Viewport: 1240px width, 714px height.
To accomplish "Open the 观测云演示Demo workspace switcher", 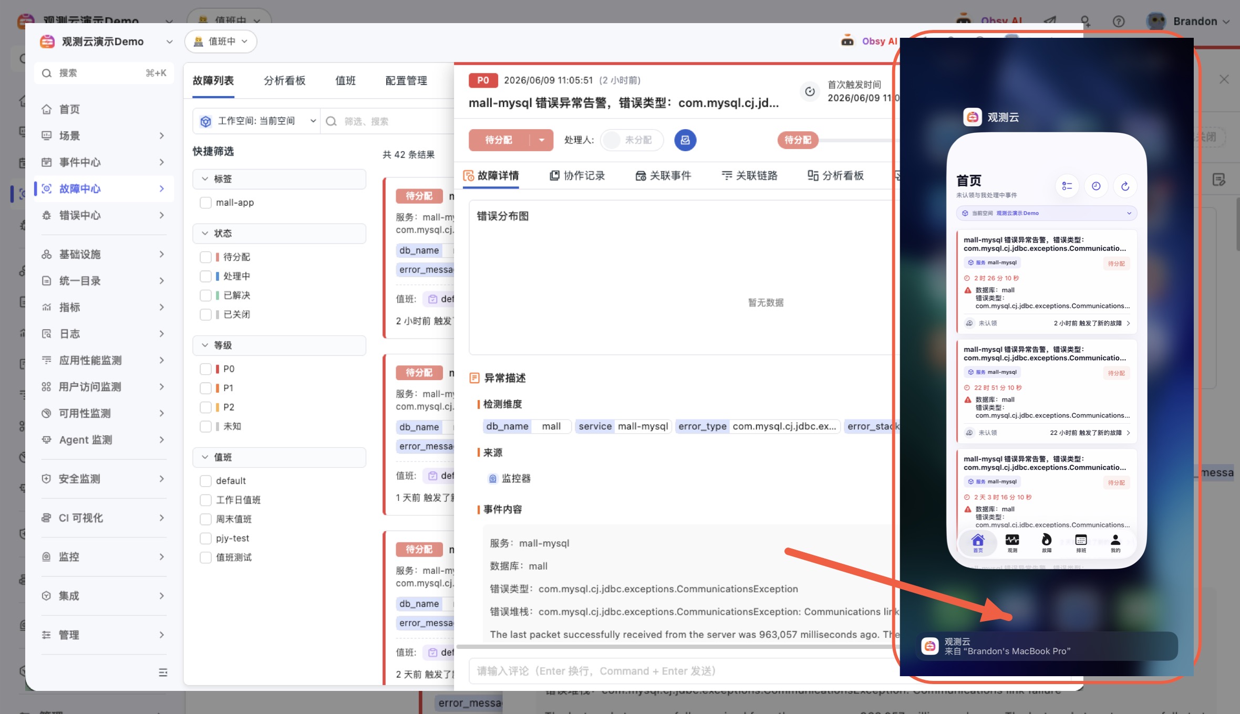I will click(x=107, y=41).
